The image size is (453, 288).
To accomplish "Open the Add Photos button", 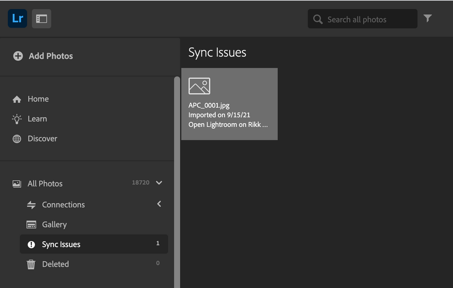I will pos(50,56).
